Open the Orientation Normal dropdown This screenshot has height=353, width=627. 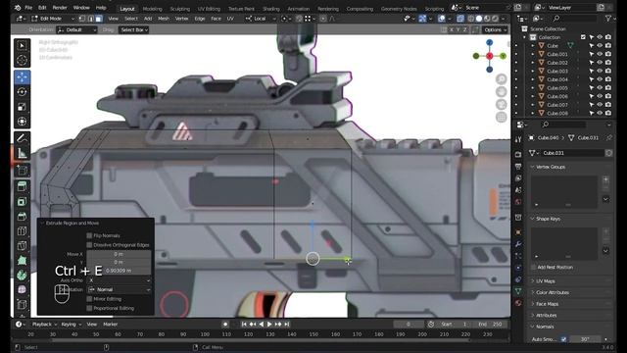(120, 289)
